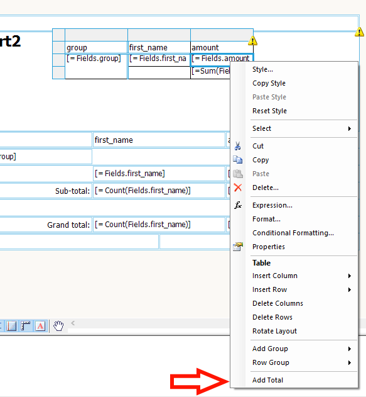Click warning icon at report edge
The image size is (366, 397).
359,32
